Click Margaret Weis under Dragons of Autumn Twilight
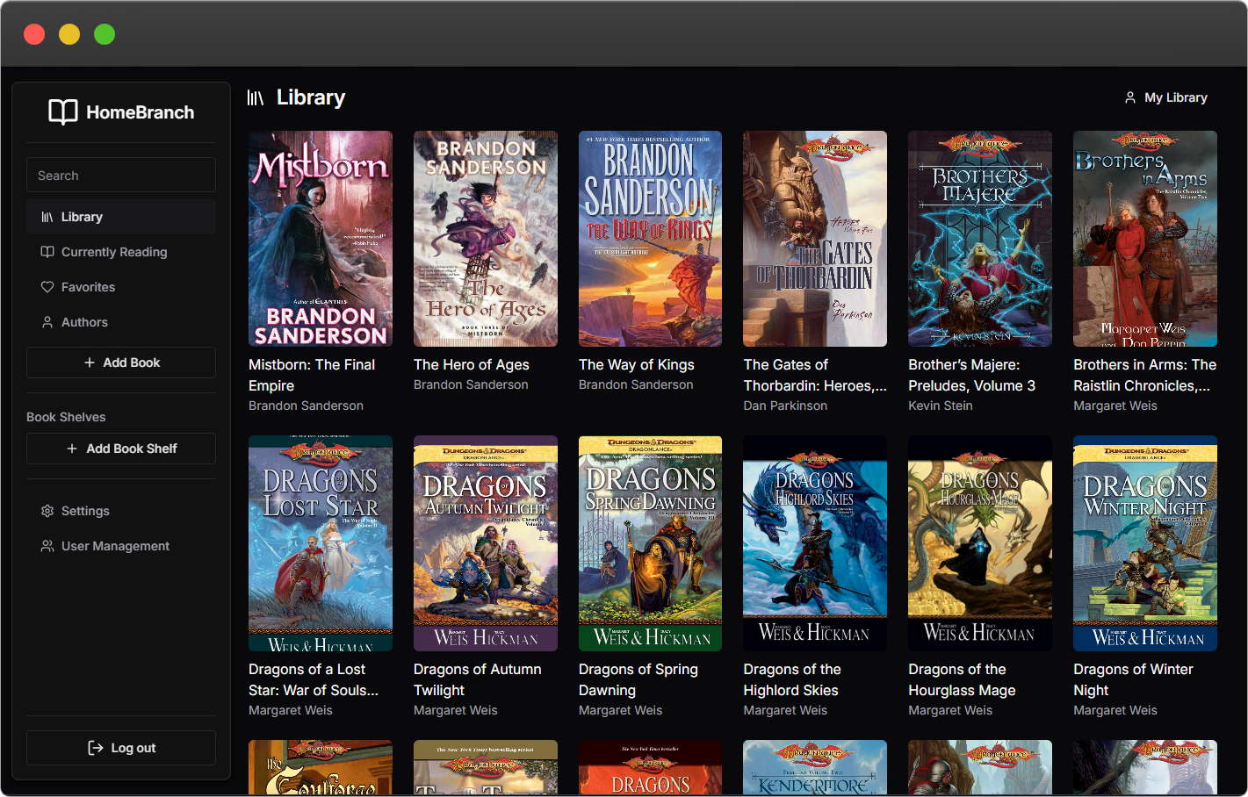 tap(455, 710)
